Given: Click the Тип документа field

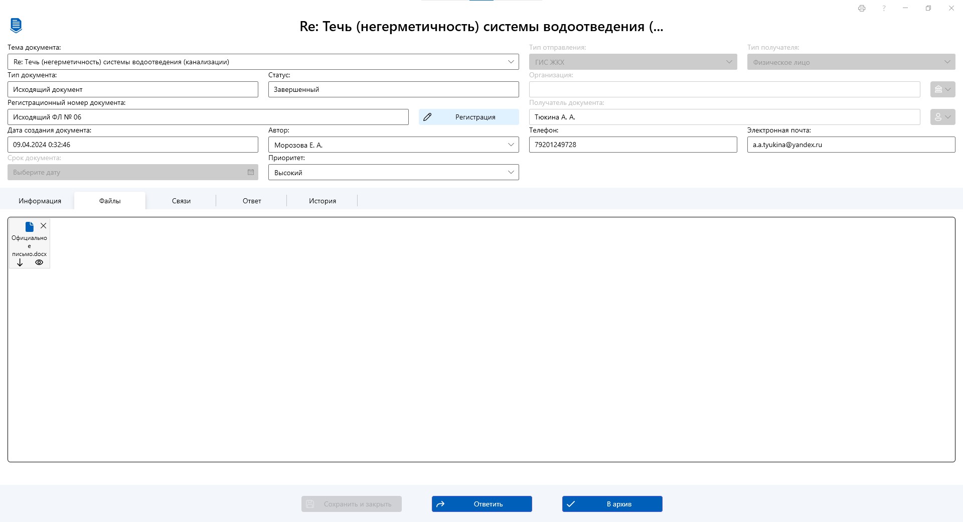Looking at the screenshot, I should (x=133, y=89).
